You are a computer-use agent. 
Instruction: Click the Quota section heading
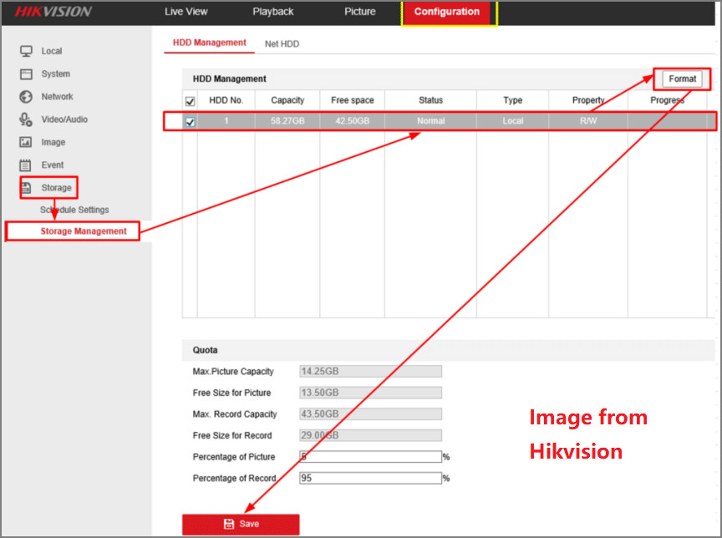pyautogui.click(x=205, y=350)
